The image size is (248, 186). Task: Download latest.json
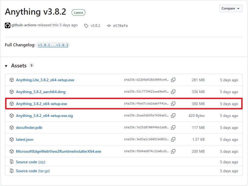pyautogui.click(x=25, y=139)
